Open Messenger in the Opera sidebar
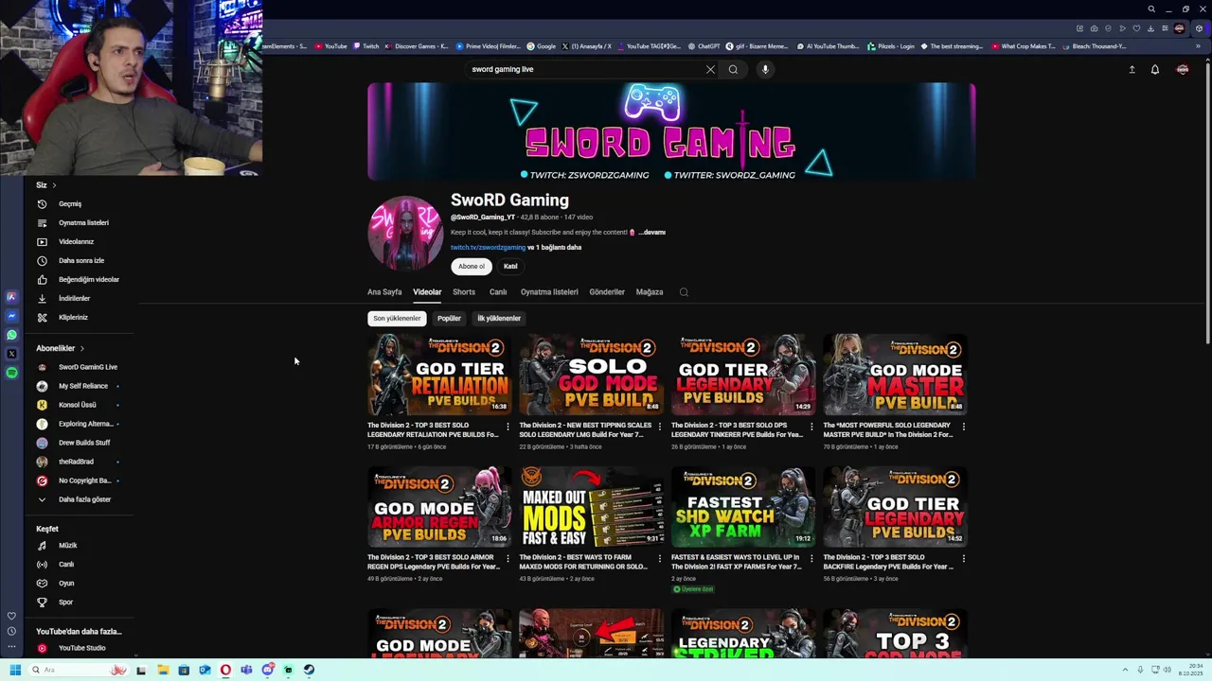1212x681 pixels. click(x=11, y=316)
